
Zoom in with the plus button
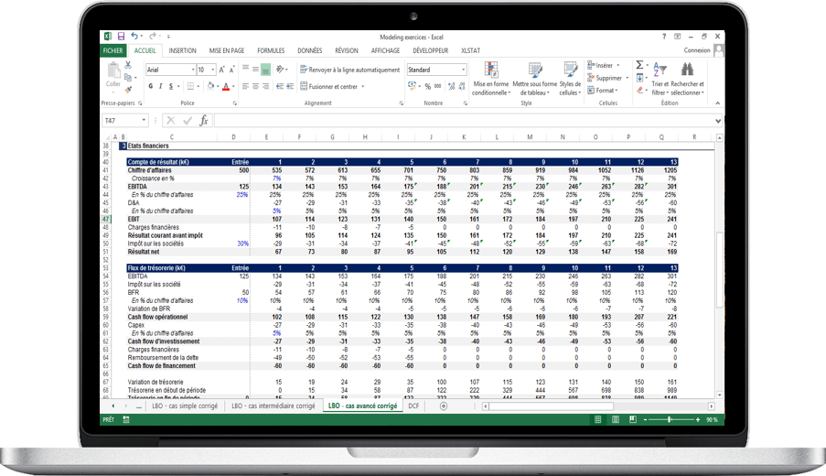coord(698,419)
